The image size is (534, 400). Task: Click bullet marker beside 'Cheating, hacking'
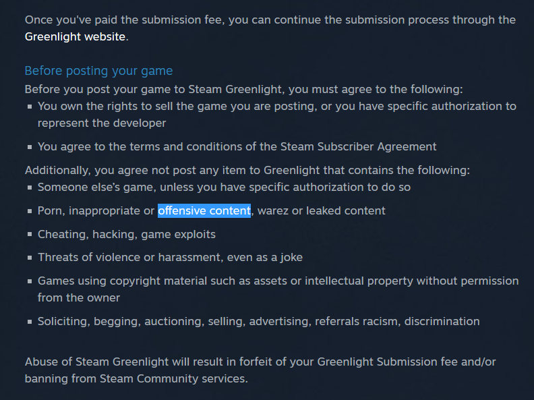coord(30,235)
